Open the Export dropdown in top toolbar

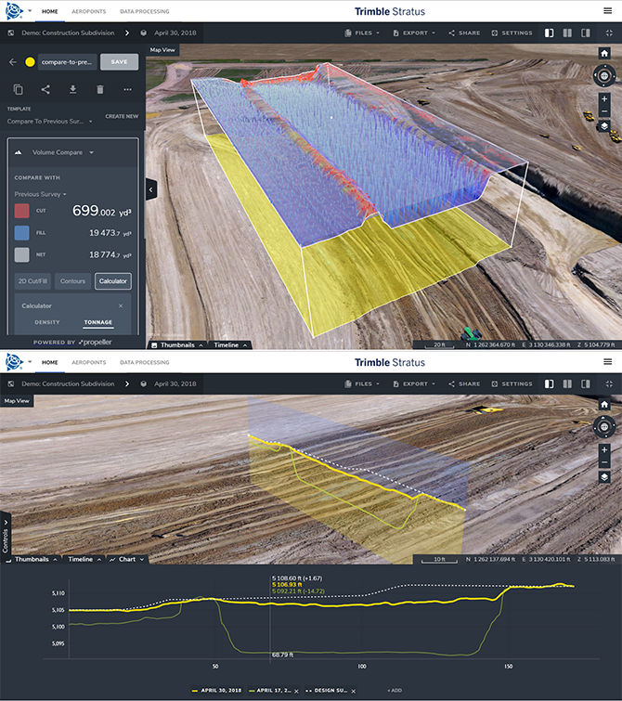coord(414,33)
